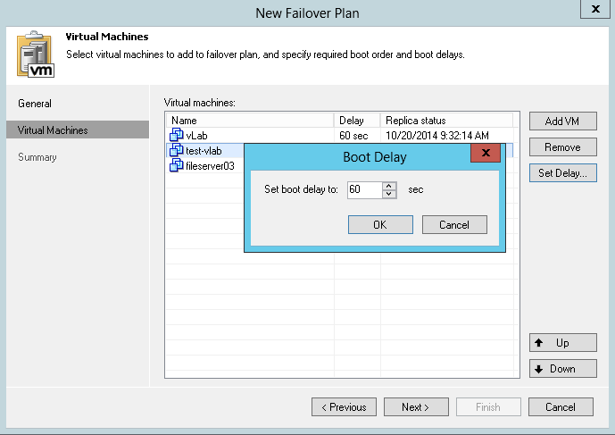Go to the General wizard step
Image resolution: width=615 pixels, height=435 pixels.
35,104
